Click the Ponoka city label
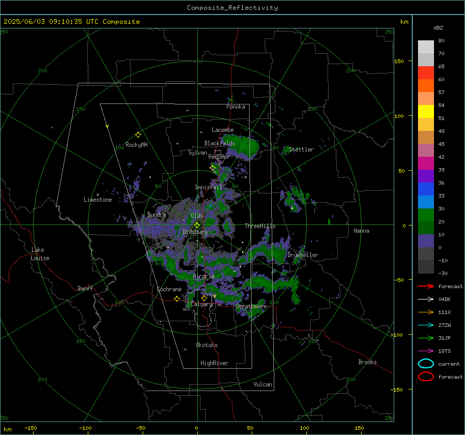Screen dimensions: 465x435 (236, 107)
